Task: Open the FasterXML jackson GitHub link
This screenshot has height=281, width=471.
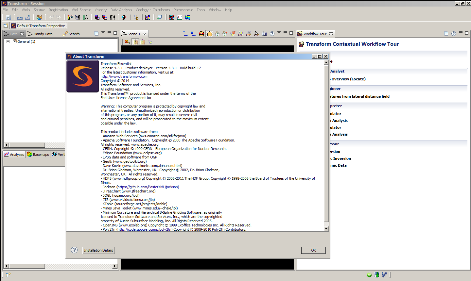Action: [x=148, y=187]
